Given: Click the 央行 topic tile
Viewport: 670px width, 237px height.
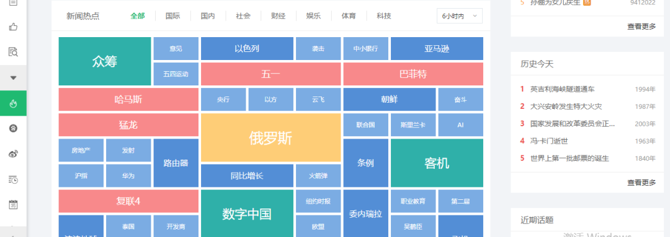Looking at the screenshot, I should tap(223, 100).
